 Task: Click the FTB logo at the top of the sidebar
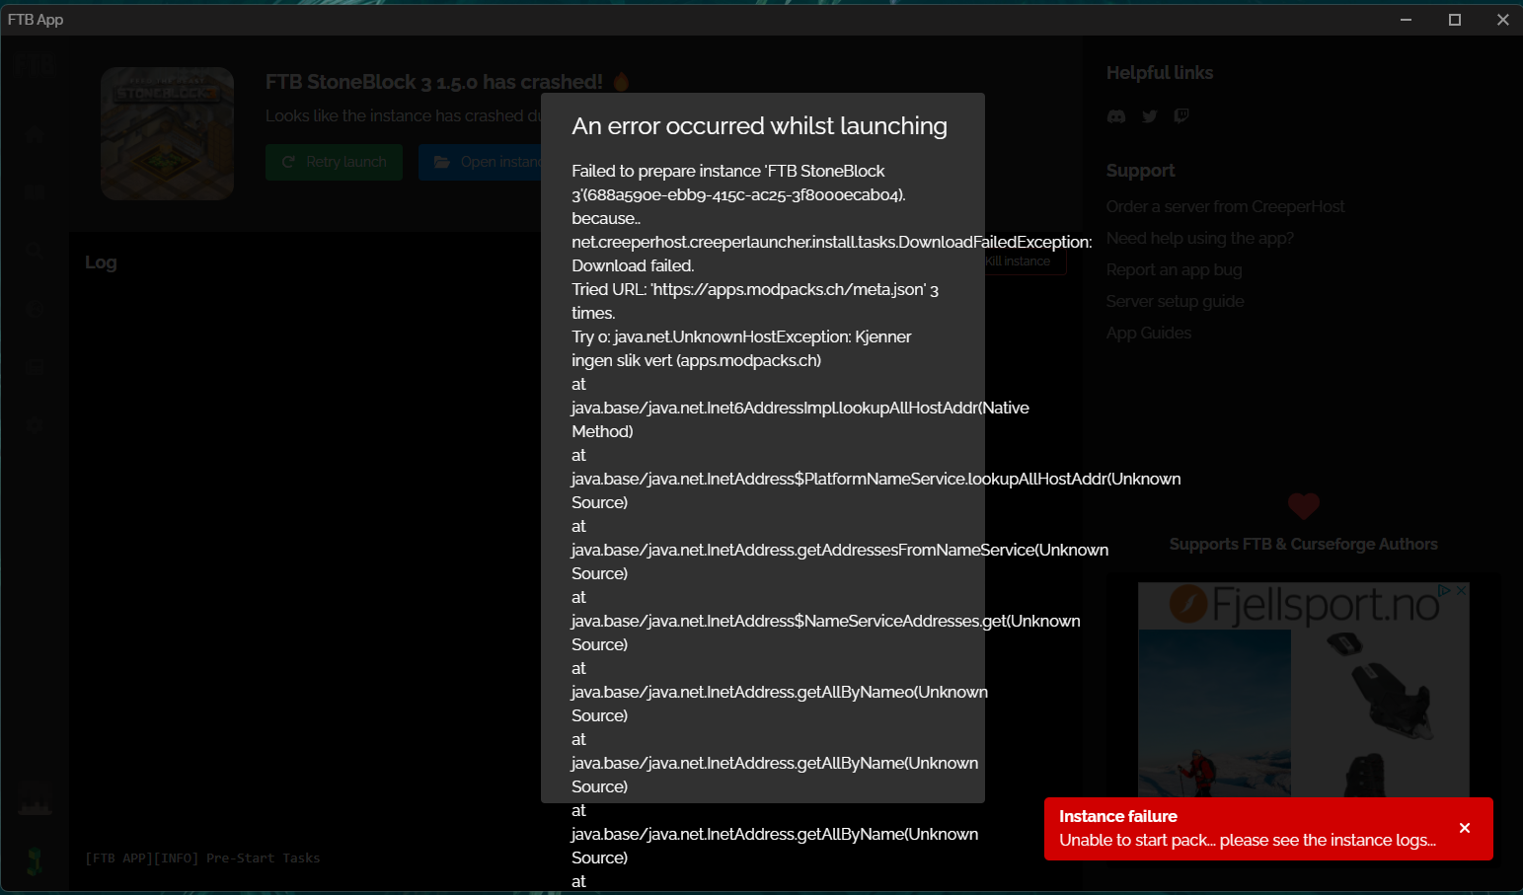point(36,63)
